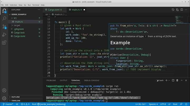
Task: Click Ln 28, Col 1 position indicator
Action: (x=141, y=104)
